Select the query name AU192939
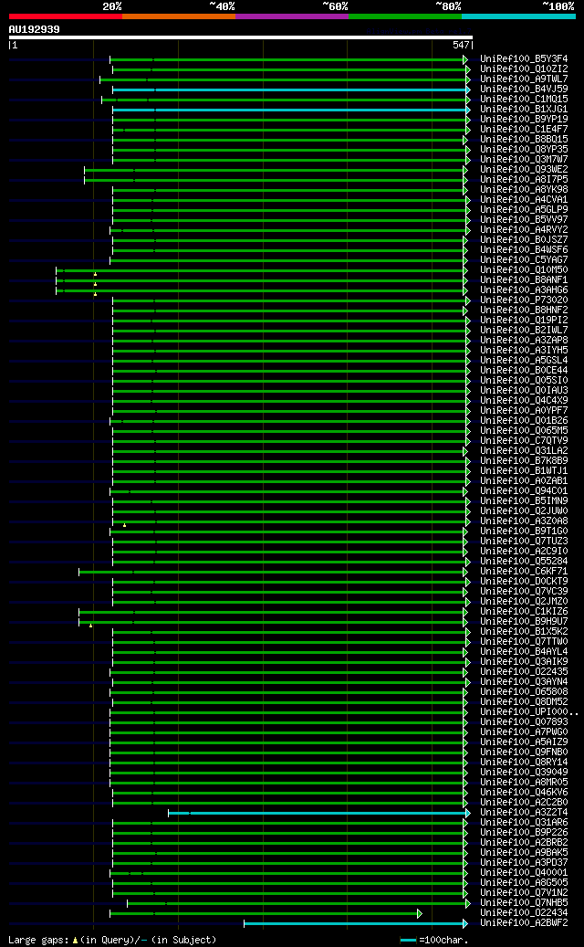The width and height of the screenshot is (584, 947). [x=35, y=29]
